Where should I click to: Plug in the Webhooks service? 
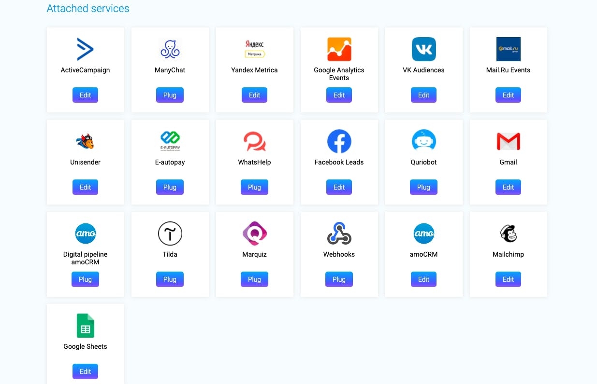(339, 279)
